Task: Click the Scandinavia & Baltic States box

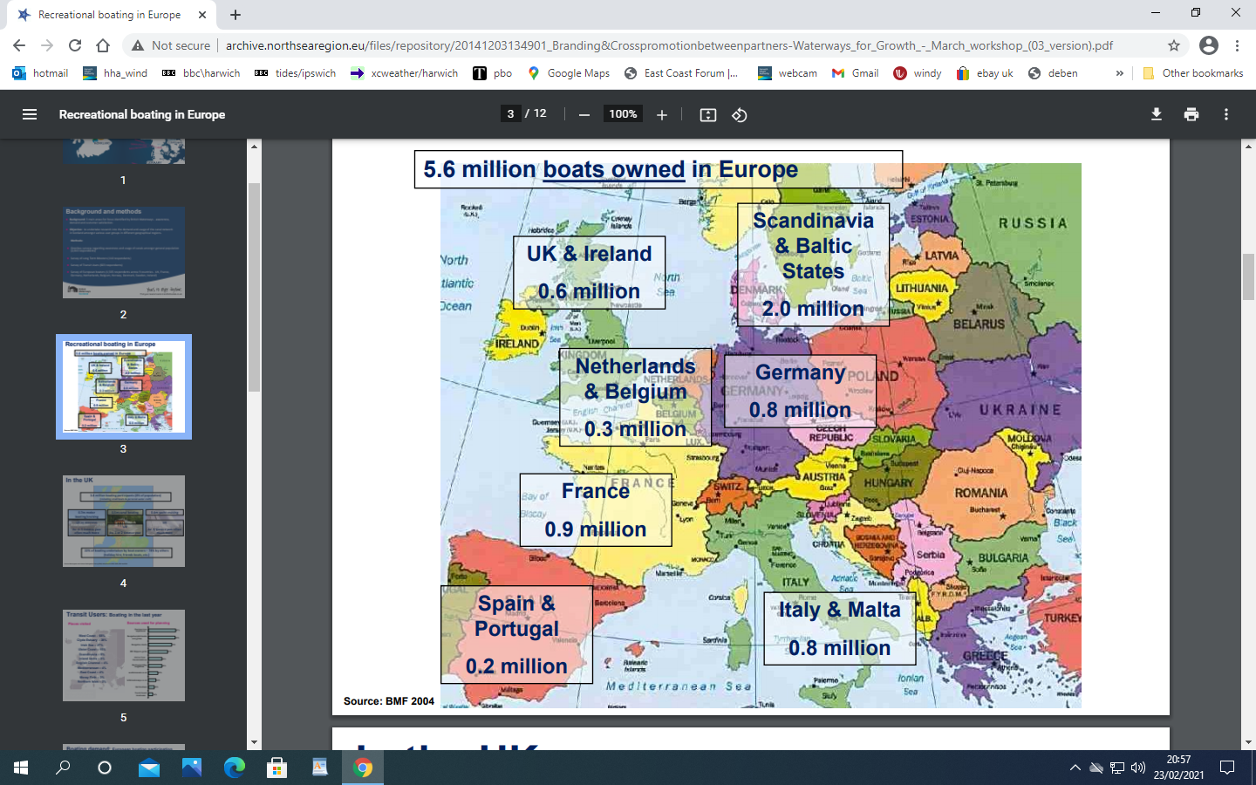Action: click(x=813, y=265)
